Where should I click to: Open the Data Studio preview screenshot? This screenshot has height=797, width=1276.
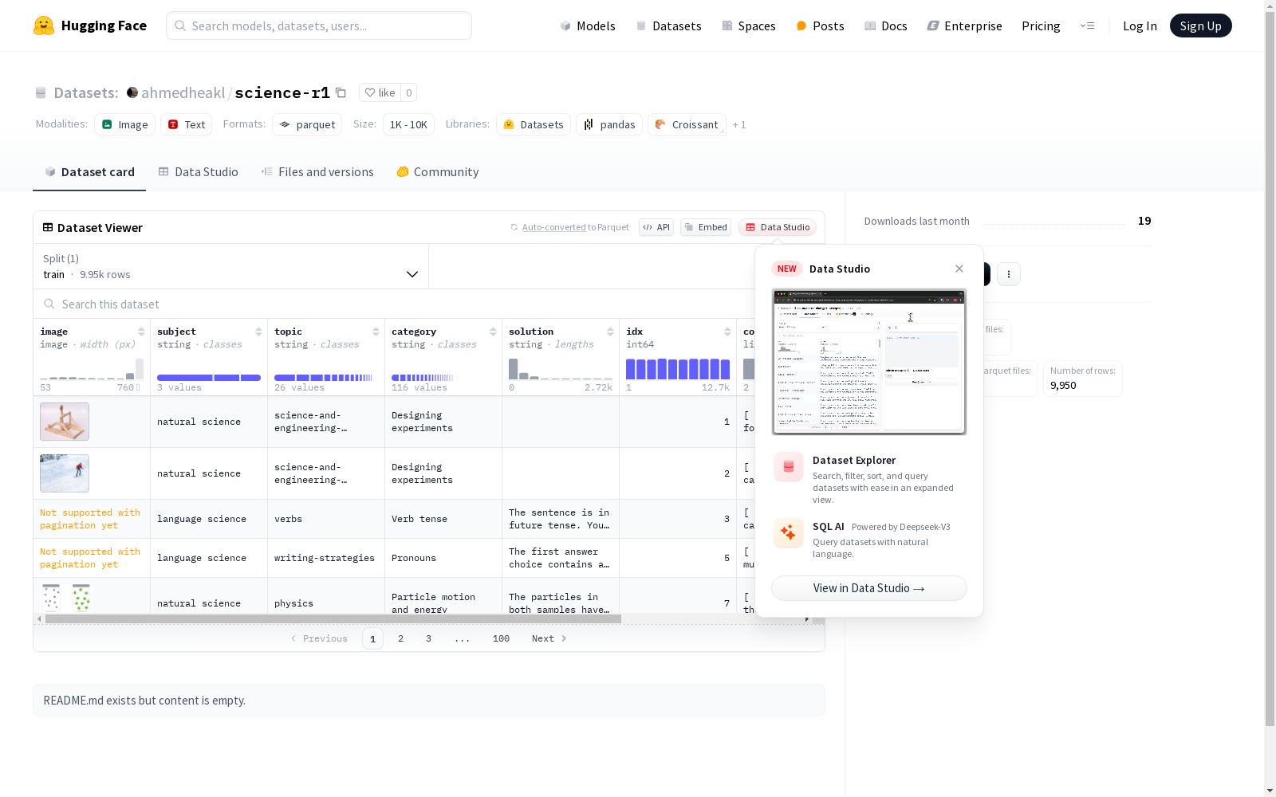coord(869,362)
